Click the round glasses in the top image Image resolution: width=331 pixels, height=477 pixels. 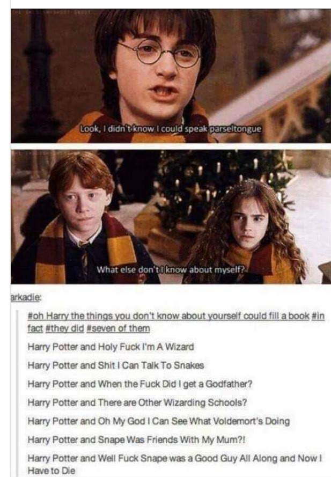tap(159, 53)
